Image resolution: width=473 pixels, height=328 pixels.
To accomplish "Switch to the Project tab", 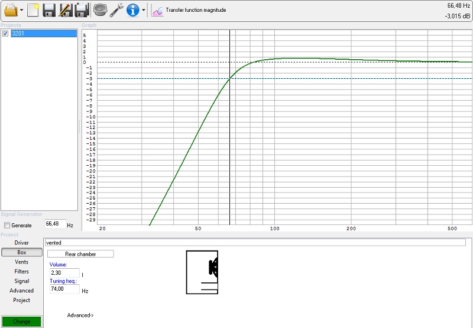I will point(21,300).
